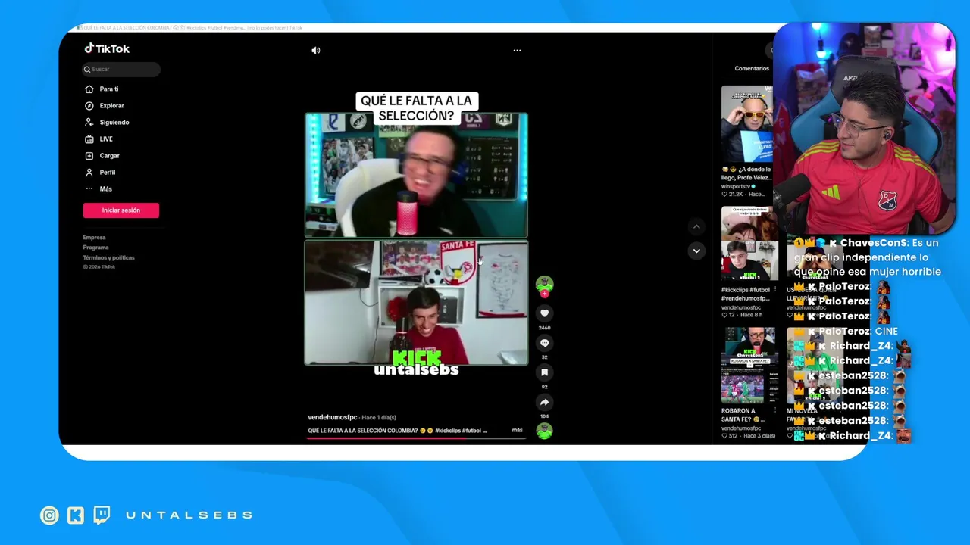Open the winsportstv account link
Screen dimensions: 970x545
click(x=739, y=185)
